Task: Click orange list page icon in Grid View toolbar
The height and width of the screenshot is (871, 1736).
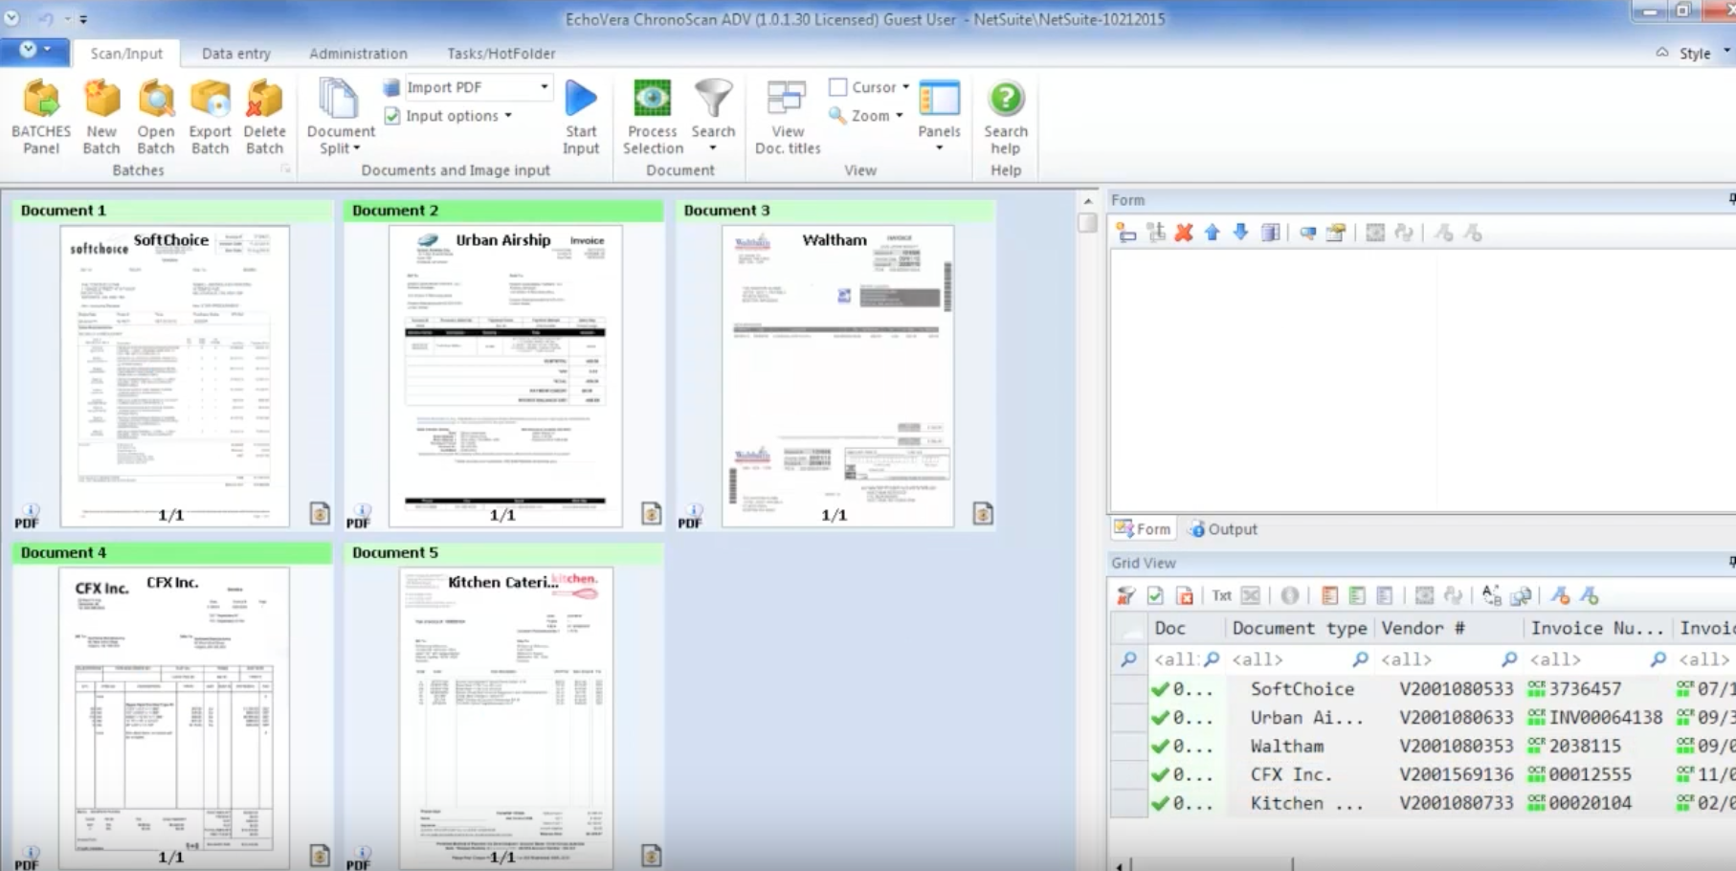Action: click(1328, 596)
